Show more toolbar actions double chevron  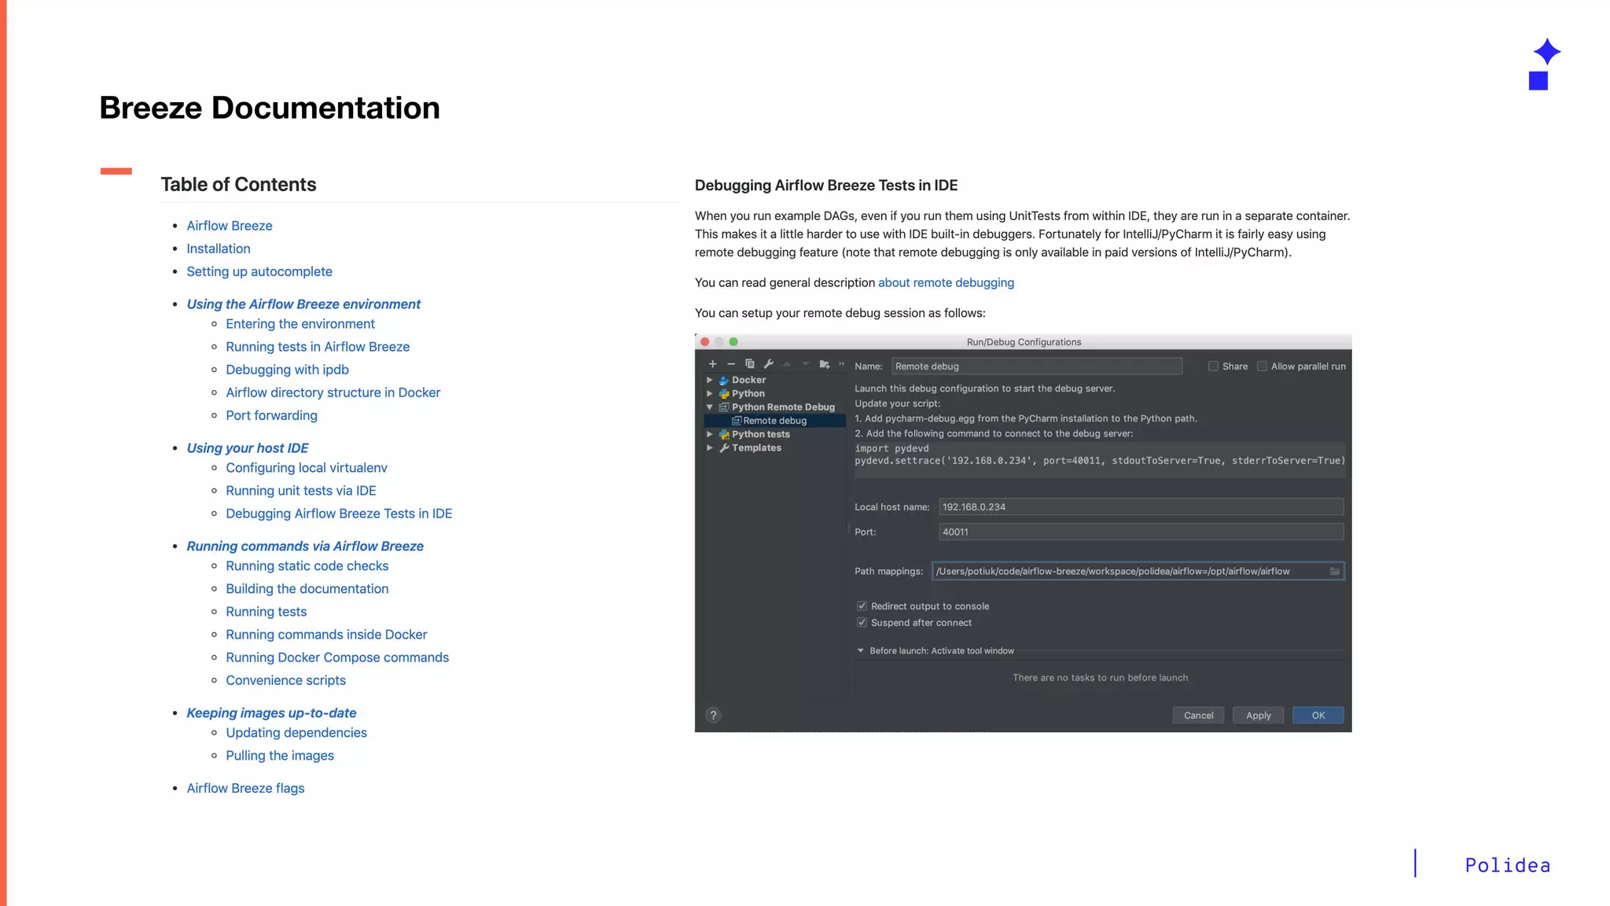point(841,364)
